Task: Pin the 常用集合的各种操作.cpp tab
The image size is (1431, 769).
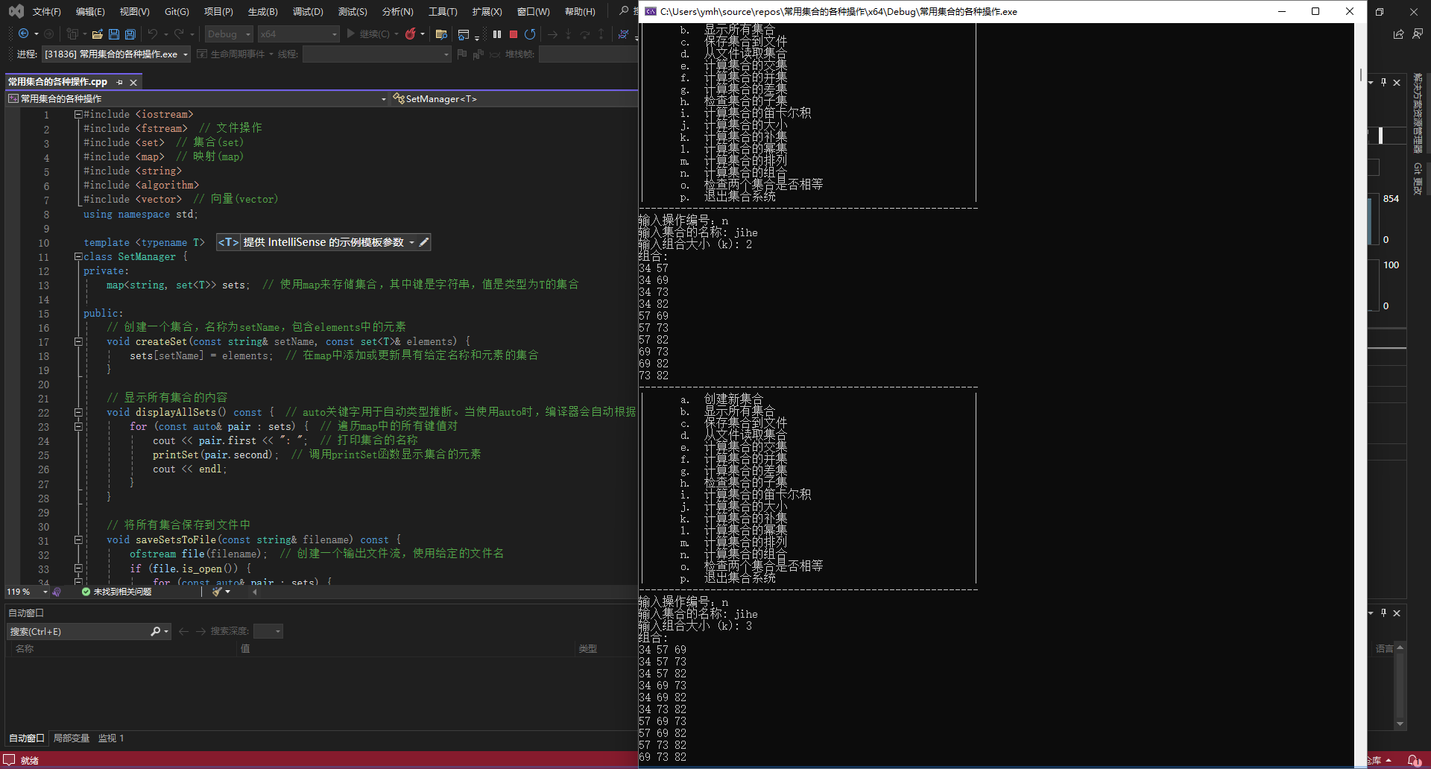Action: coord(119,82)
